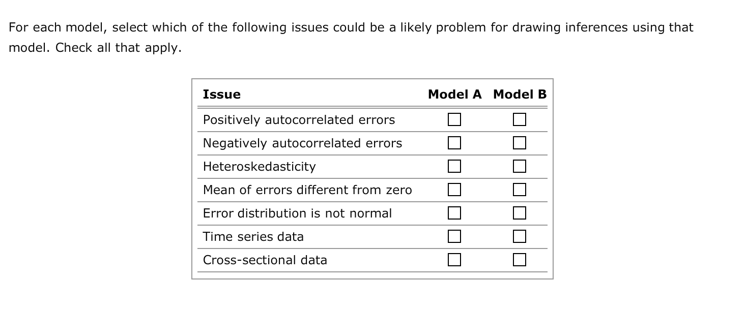The image size is (746, 311).
Task: Check Positively autocorrelated errors for Model A
Action: pyautogui.click(x=454, y=119)
